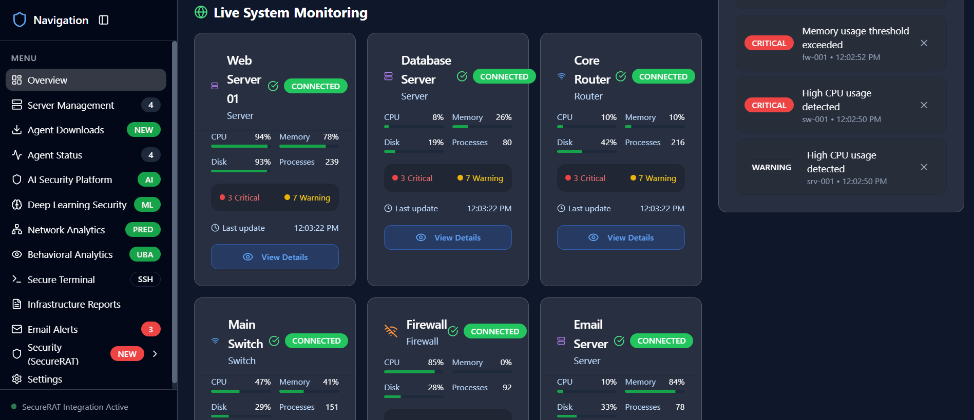Dismiss the Memory usage threshold exceeded alert
The image size is (974, 420).
point(924,43)
